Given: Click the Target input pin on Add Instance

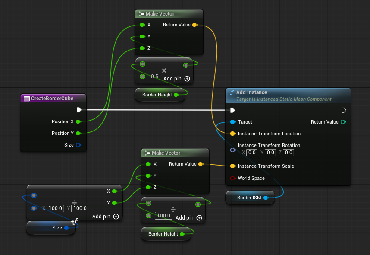Looking at the screenshot, I should click(233, 122).
